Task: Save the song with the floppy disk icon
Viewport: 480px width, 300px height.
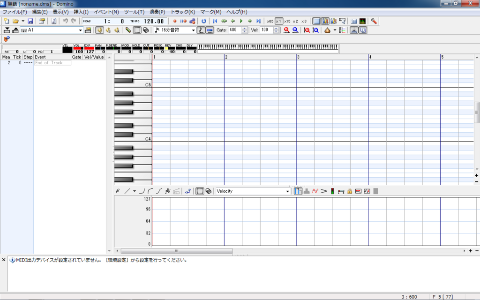Action: pyautogui.click(x=30, y=21)
